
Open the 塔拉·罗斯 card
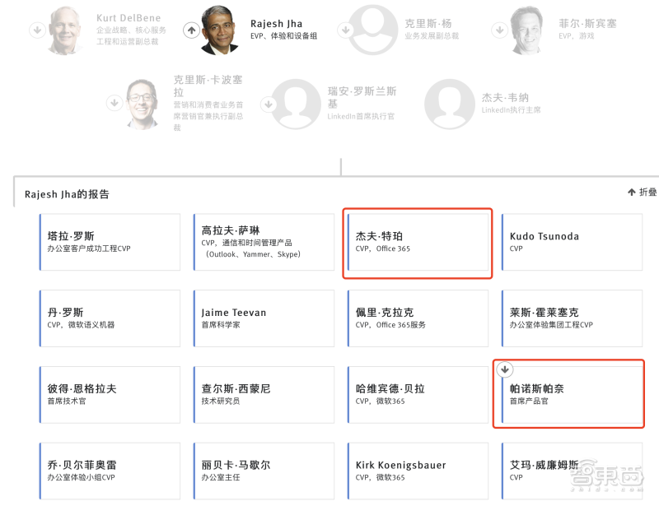point(110,242)
